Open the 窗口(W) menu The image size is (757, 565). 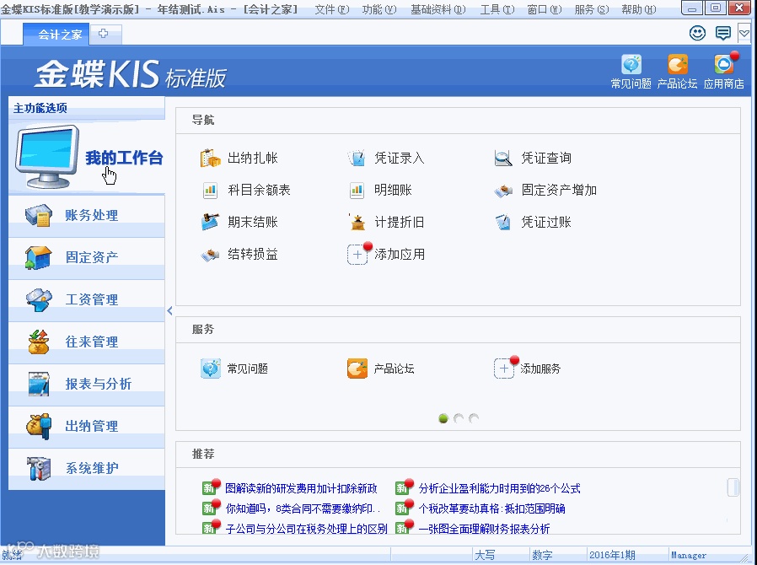[x=544, y=9]
